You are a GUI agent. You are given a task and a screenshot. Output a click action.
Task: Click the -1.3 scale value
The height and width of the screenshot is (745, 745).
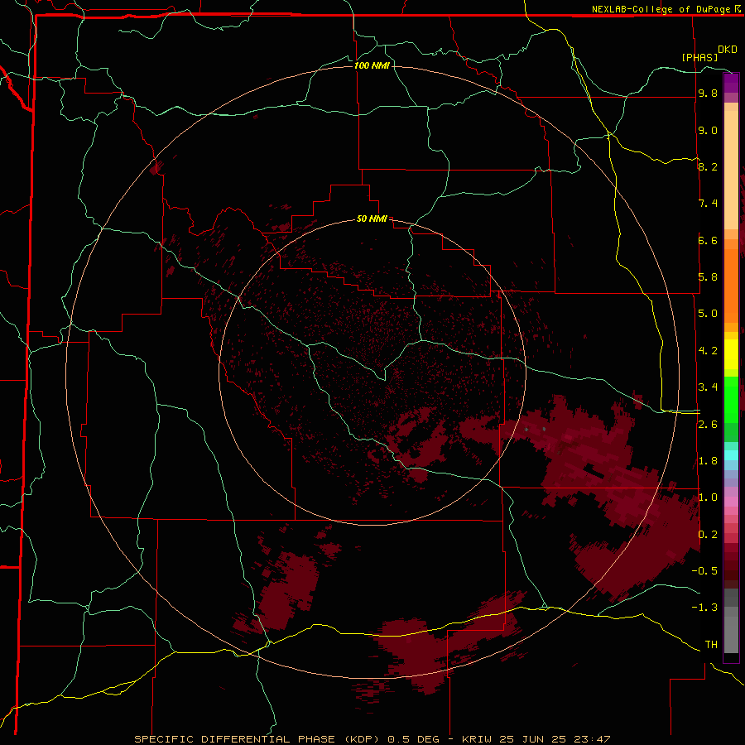click(x=704, y=608)
